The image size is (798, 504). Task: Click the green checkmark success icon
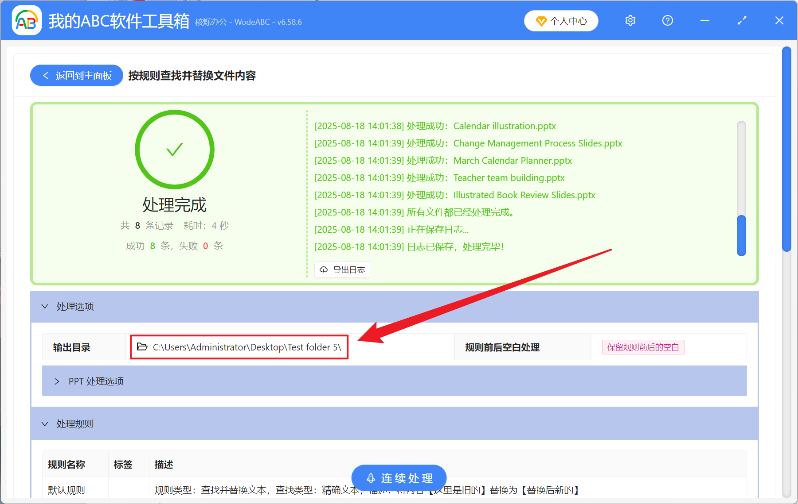[174, 150]
